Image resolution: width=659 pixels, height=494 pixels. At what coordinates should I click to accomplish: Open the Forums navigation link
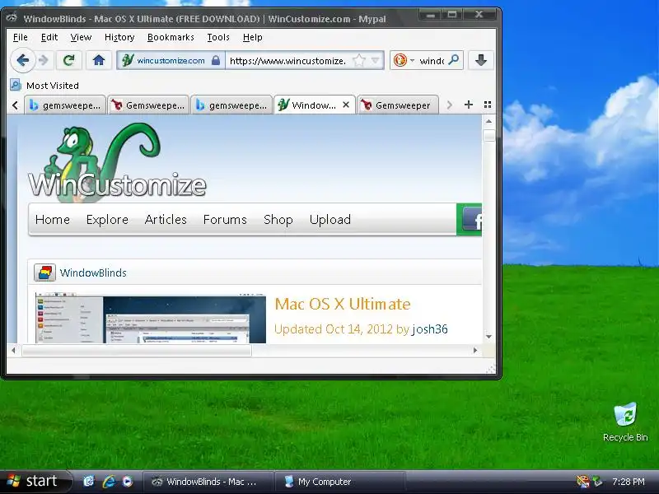pos(225,220)
